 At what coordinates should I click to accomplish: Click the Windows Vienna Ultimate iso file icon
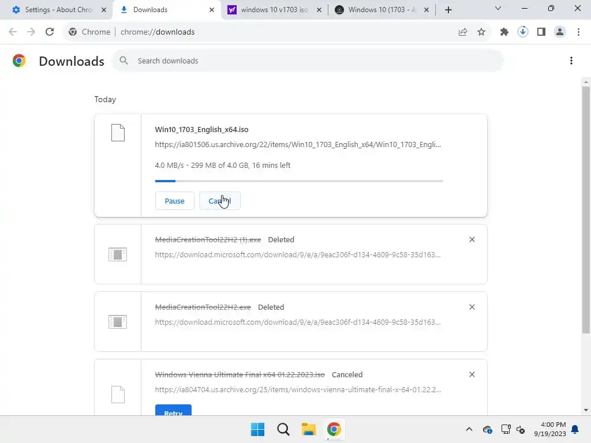coord(118,395)
